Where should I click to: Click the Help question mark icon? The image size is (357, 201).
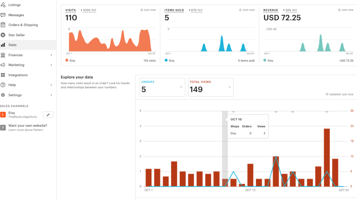click(x=3, y=85)
